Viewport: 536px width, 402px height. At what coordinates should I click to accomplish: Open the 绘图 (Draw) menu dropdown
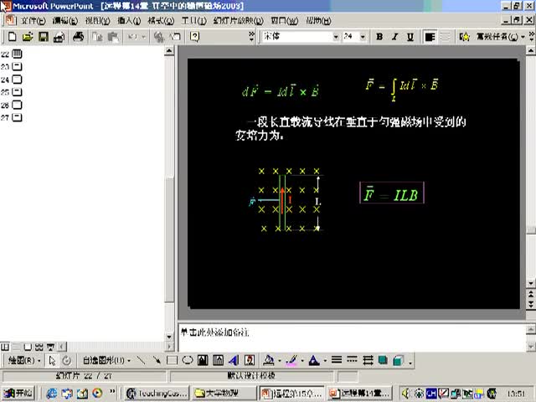pyautogui.click(x=24, y=360)
